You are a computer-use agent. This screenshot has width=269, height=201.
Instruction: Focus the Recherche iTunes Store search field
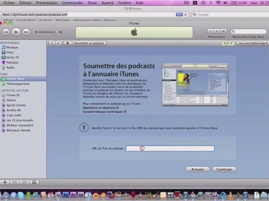point(249,31)
